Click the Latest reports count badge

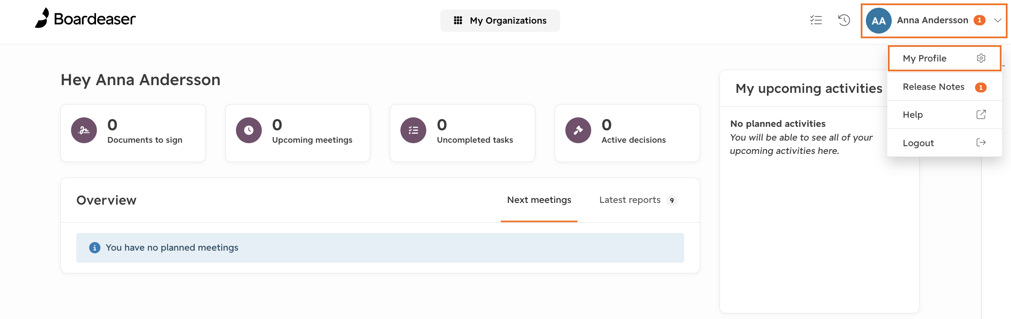click(x=672, y=201)
